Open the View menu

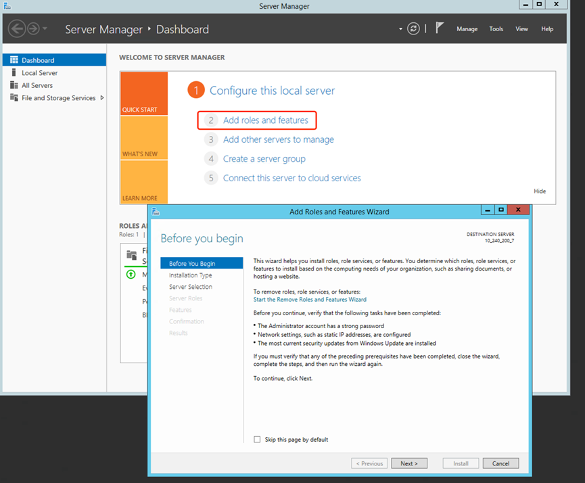tap(521, 29)
